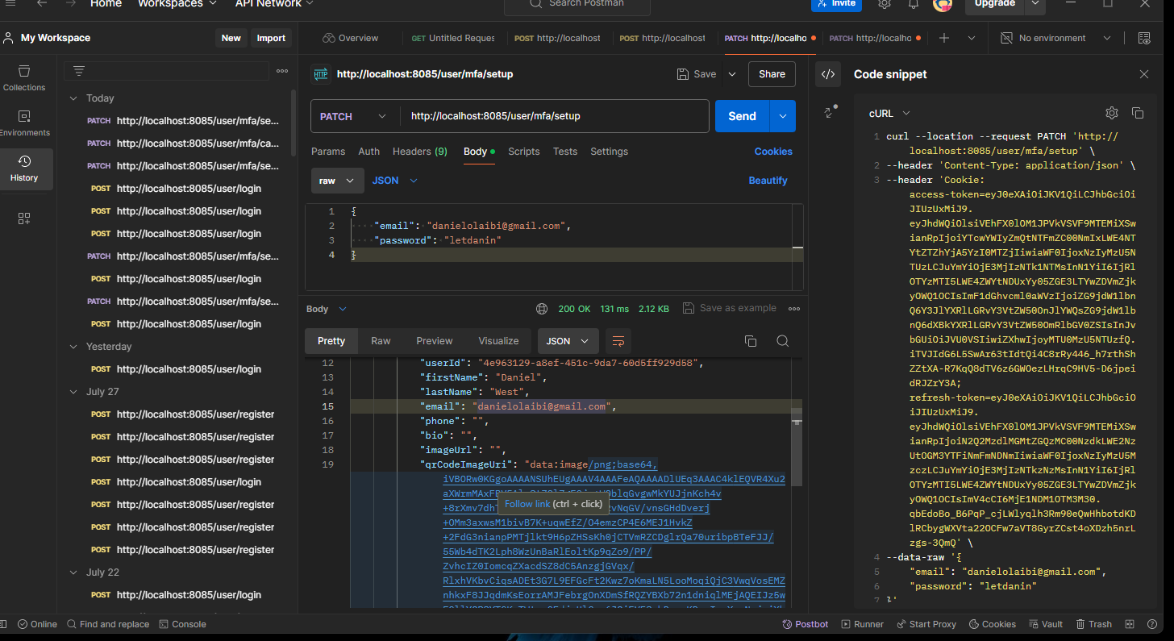Search within the response body
The image size is (1174, 641).
coord(782,341)
